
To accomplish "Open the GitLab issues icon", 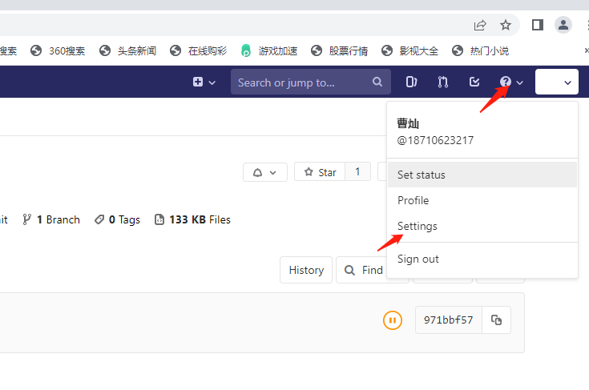I will [x=411, y=82].
